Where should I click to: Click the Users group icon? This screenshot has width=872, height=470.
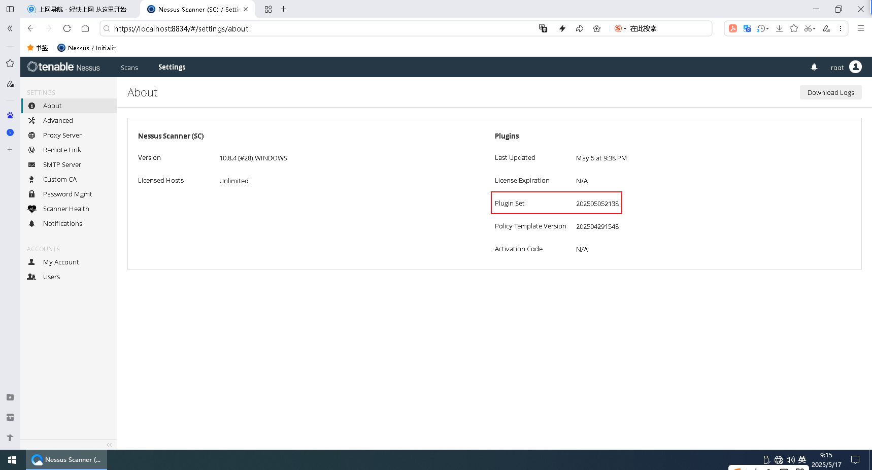pos(31,277)
